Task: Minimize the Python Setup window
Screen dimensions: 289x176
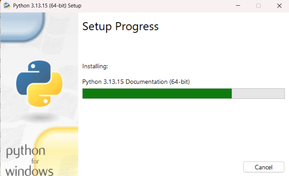Action: tap(238, 6)
